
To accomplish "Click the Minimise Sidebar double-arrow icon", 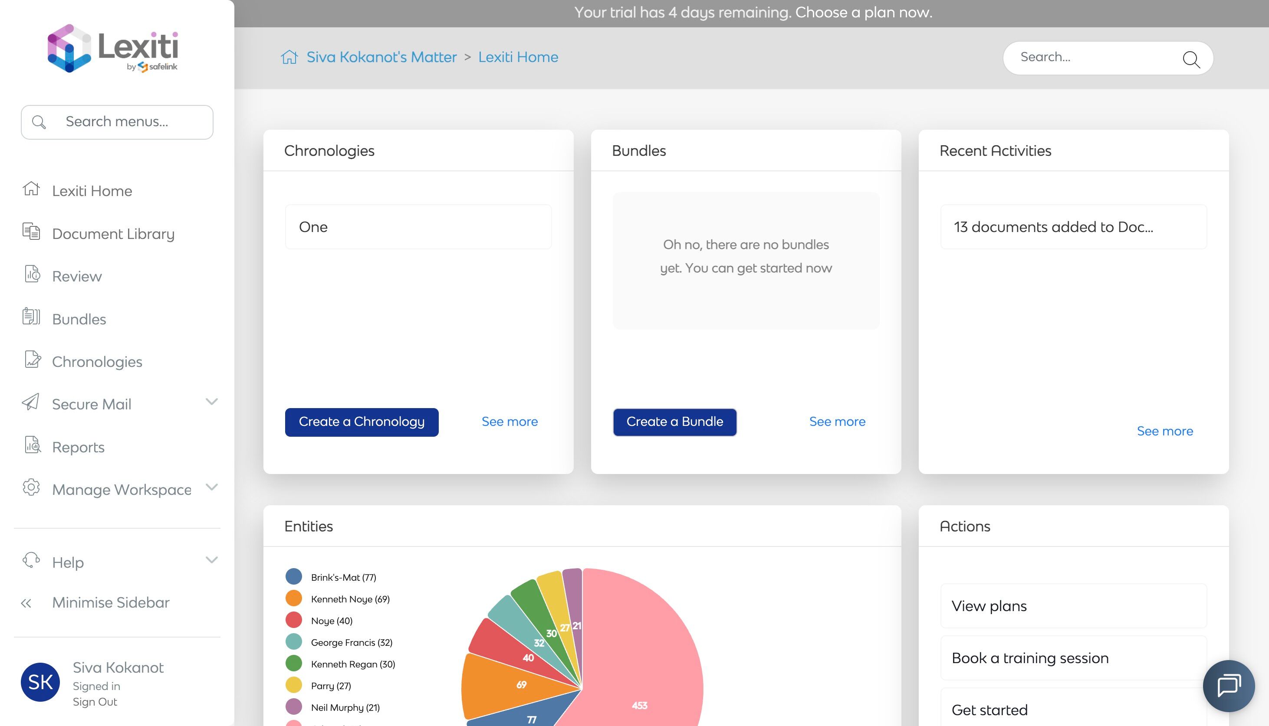I will (26, 603).
